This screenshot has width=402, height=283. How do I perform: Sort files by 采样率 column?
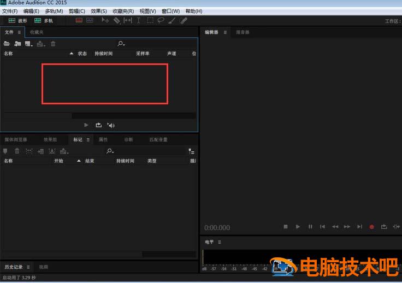point(143,54)
